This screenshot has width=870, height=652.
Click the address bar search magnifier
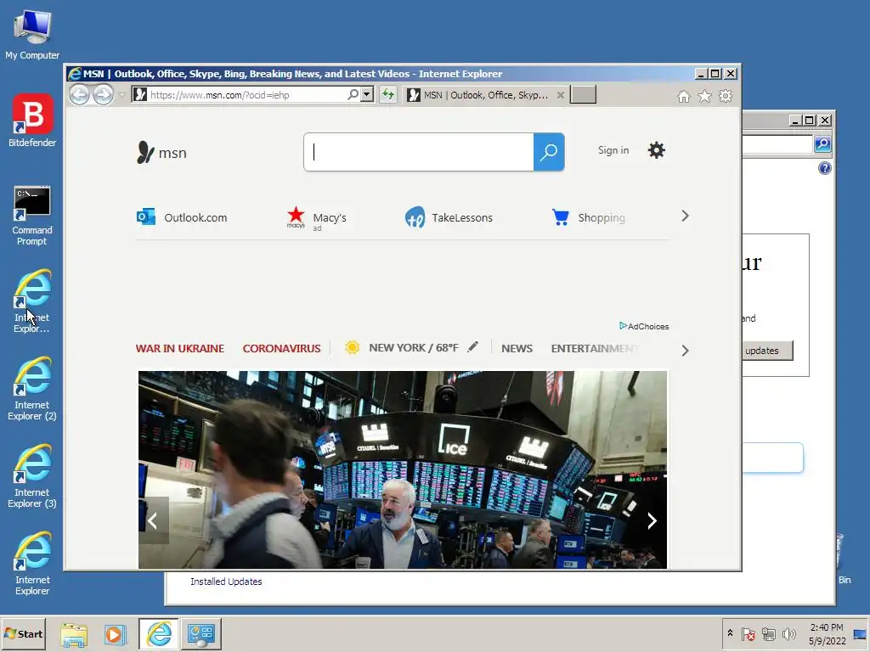coord(353,95)
